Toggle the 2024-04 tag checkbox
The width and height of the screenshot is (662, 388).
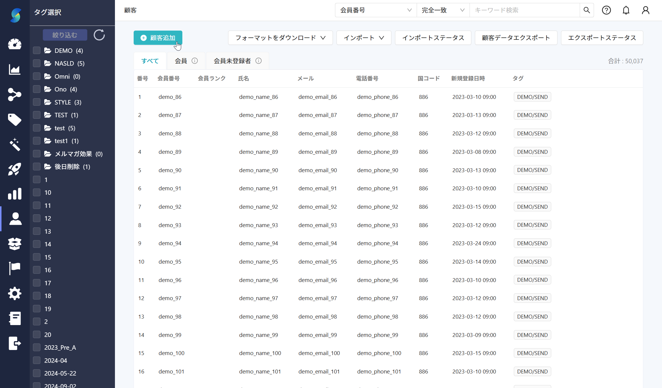[x=36, y=360]
